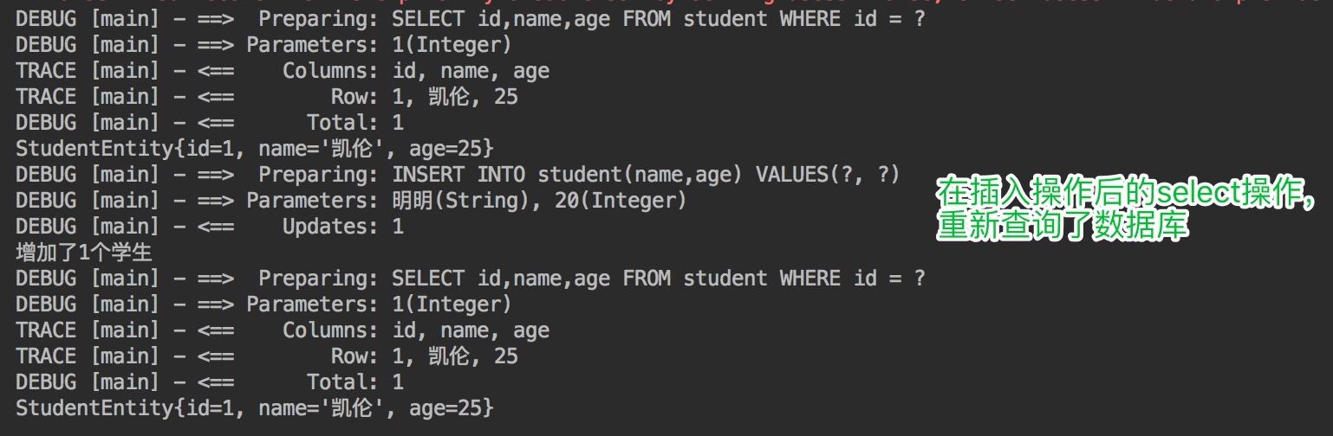Click the final "Total: 1" log line
This screenshot has width=1333, height=436.
click(354, 382)
